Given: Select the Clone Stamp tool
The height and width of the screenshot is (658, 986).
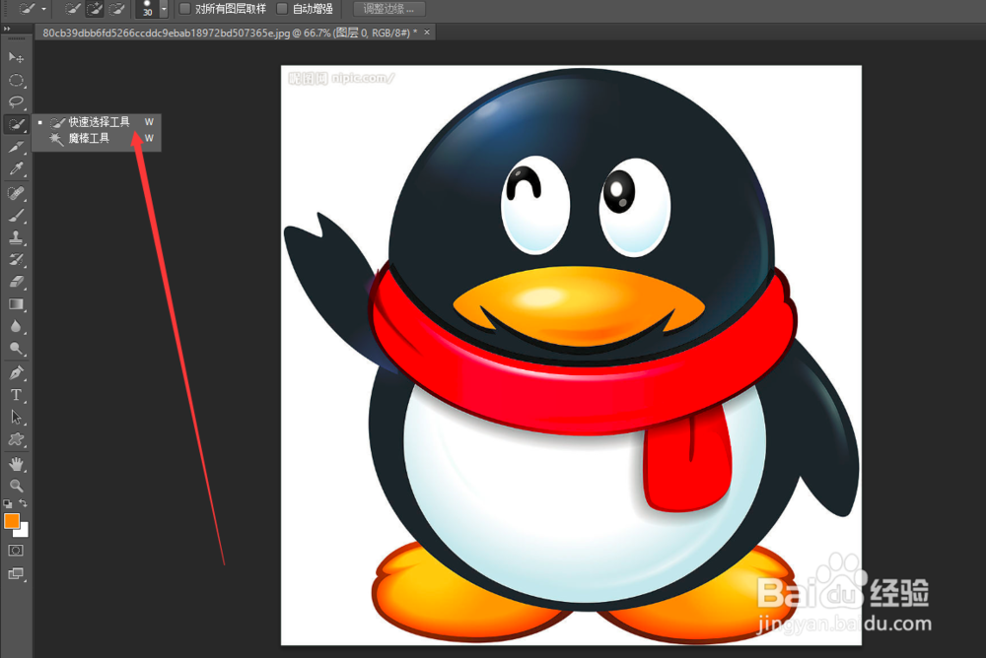Looking at the screenshot, I should [16, 237].
